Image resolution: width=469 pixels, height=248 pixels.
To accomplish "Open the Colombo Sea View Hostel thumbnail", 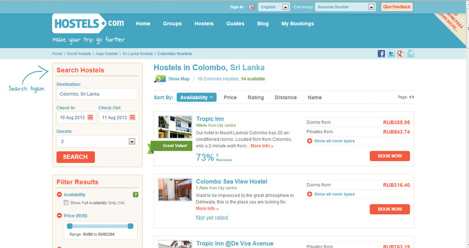I will click(x=175, y=190).
